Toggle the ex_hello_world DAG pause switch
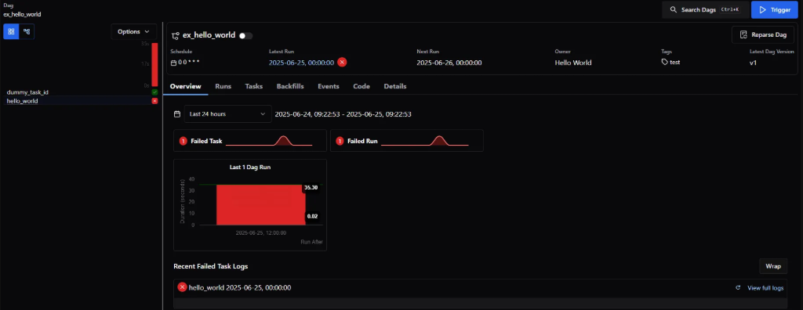Screen dimensions: 803x310 point(245,36)
